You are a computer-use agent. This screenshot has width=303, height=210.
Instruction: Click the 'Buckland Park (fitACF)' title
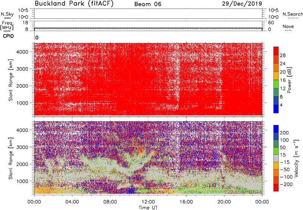(74, 3)
